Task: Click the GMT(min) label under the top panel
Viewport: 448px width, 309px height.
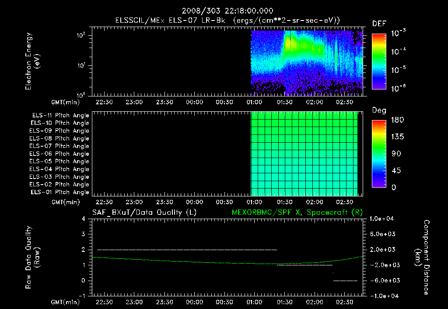Action: 66,102
